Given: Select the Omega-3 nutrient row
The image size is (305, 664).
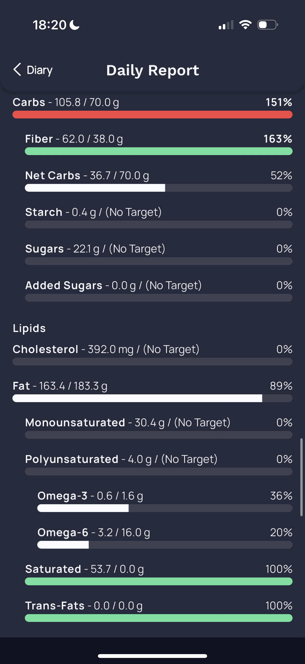Looking at the screenshot, I should click(x=165, y=501).
